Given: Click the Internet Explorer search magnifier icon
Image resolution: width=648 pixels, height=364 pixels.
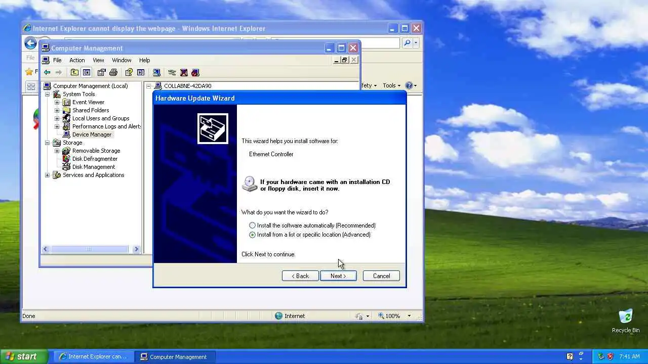Looking at the screenshot, I should [407, 43].
